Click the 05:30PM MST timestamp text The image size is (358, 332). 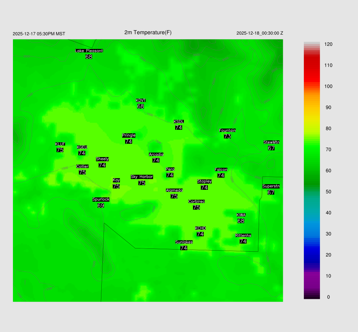pyautogui.click(x=39, y=34)
